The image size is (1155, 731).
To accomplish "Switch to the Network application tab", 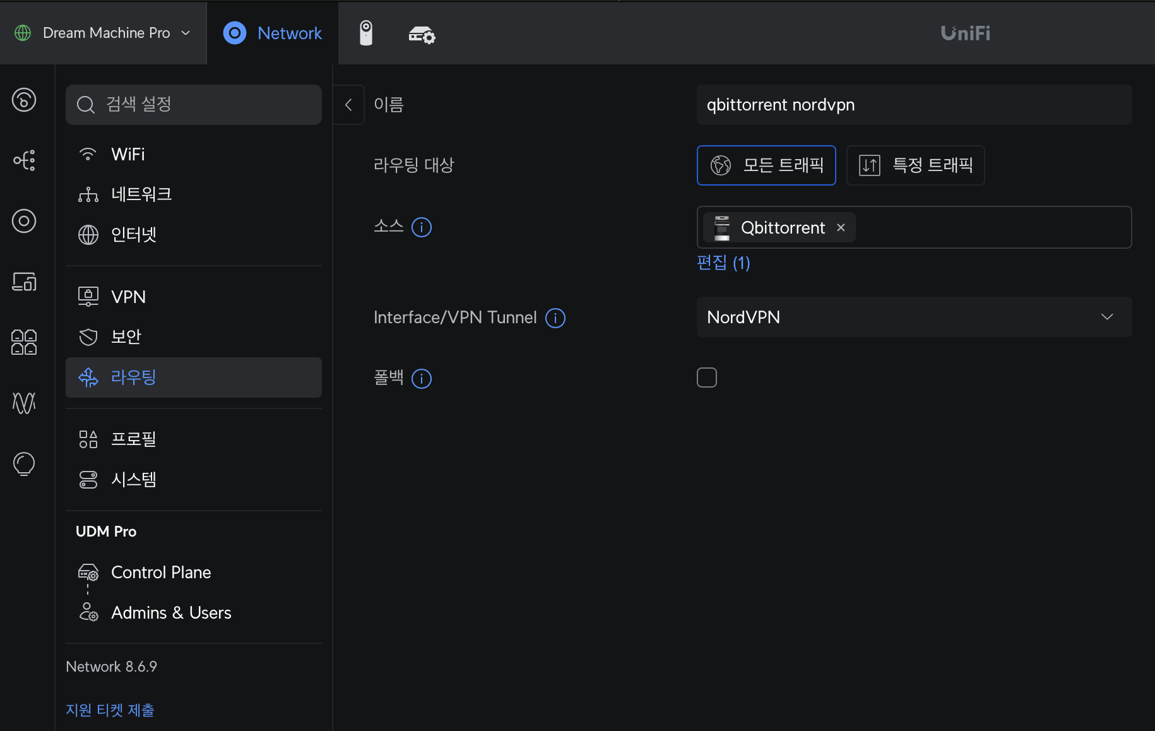I will pyautogui.click(x=273, y=33).
